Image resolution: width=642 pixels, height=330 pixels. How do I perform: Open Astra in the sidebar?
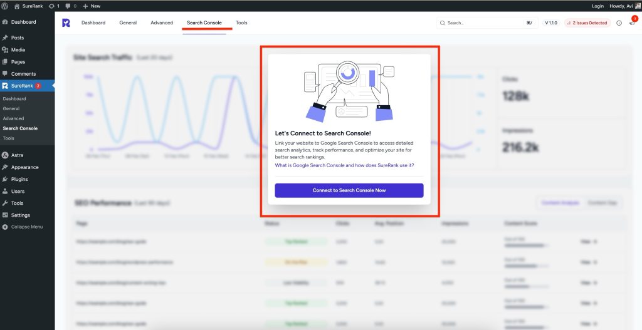coord(17,155)
